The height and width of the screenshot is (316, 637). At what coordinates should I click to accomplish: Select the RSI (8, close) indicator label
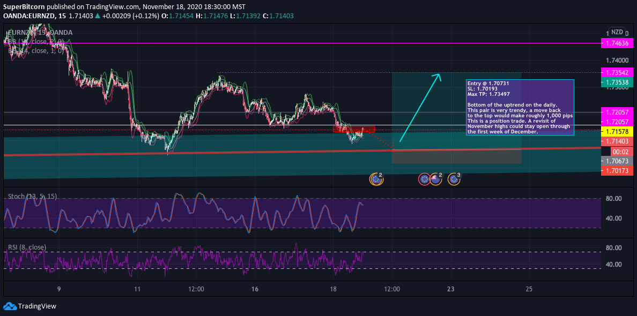[27, 247]
